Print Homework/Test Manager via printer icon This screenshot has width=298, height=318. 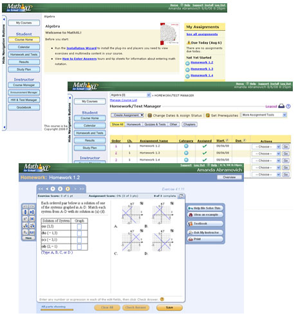[281, 106]
